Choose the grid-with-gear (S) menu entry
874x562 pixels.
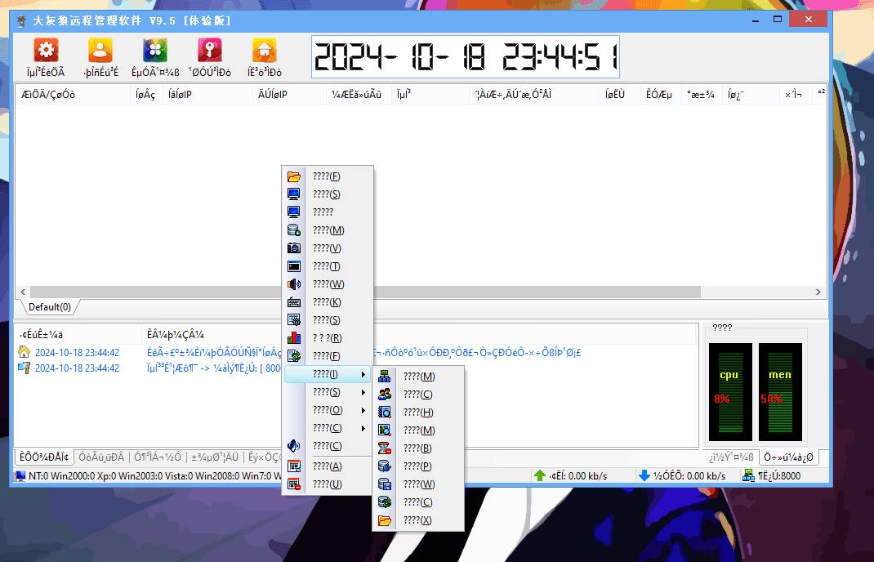click(x=328, y=320)
